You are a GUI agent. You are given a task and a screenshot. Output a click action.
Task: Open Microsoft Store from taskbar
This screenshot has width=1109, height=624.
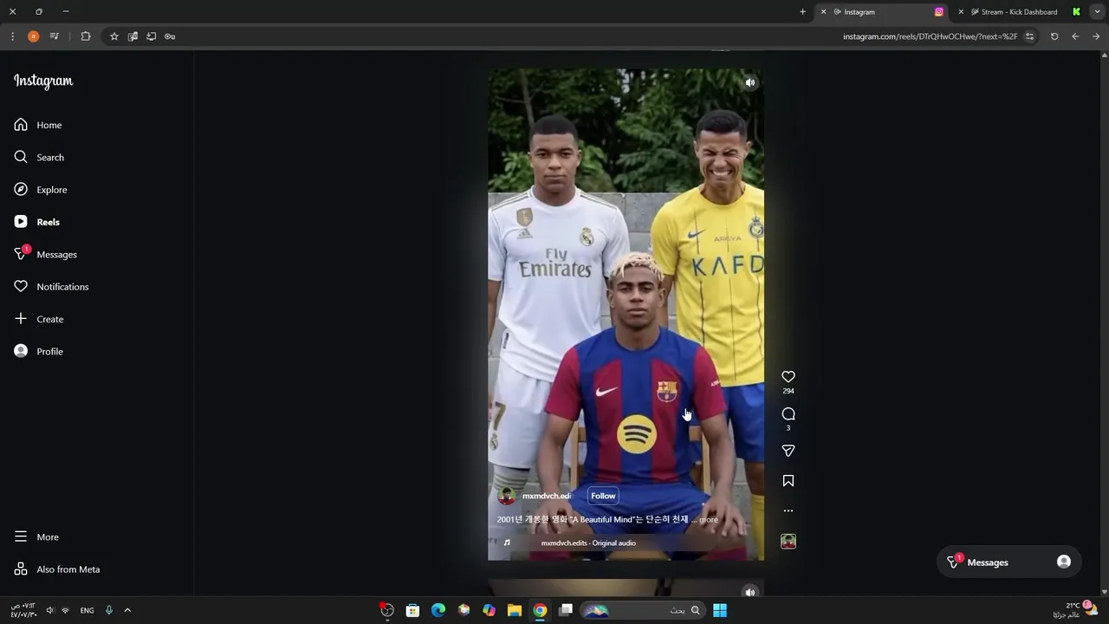coord(412,610)
